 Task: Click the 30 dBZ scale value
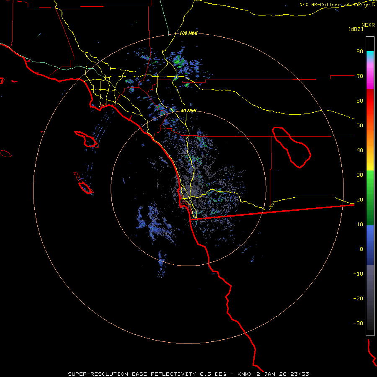coord(360,175)
